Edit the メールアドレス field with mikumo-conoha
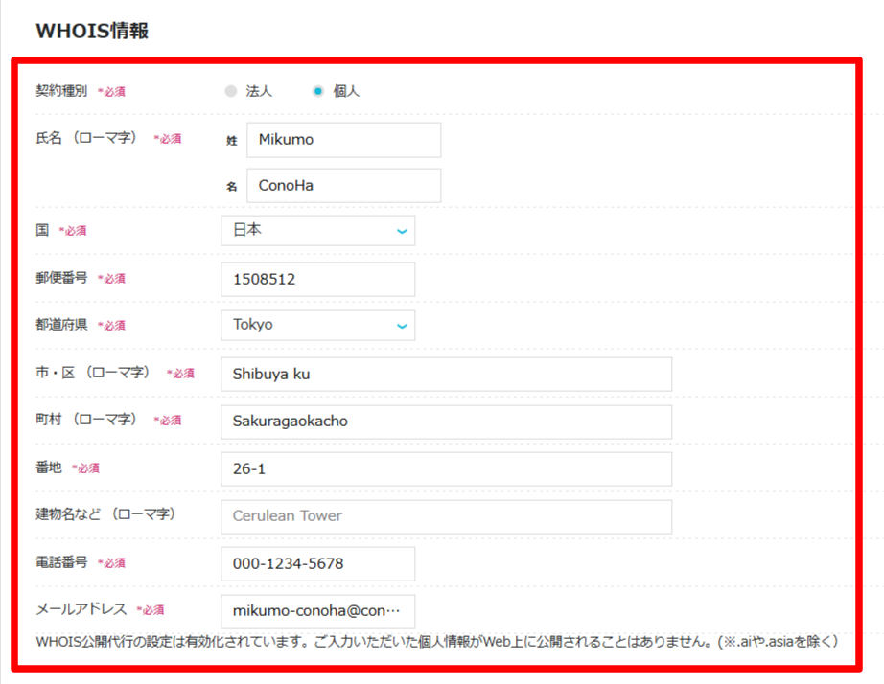 coord(317,611)
